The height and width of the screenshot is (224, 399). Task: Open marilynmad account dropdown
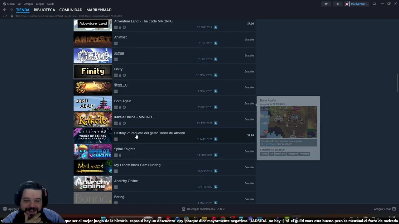(x=357, y=4)
